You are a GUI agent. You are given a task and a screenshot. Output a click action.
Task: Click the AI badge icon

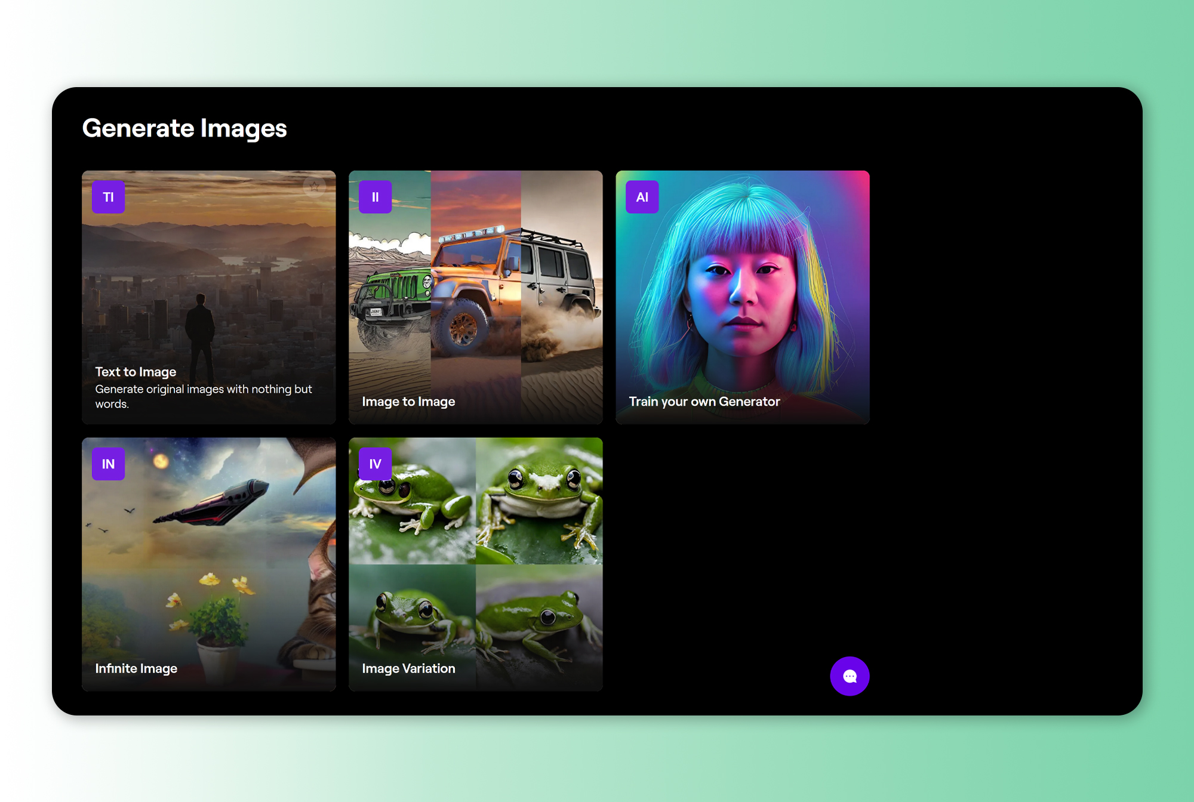(642, 197)
